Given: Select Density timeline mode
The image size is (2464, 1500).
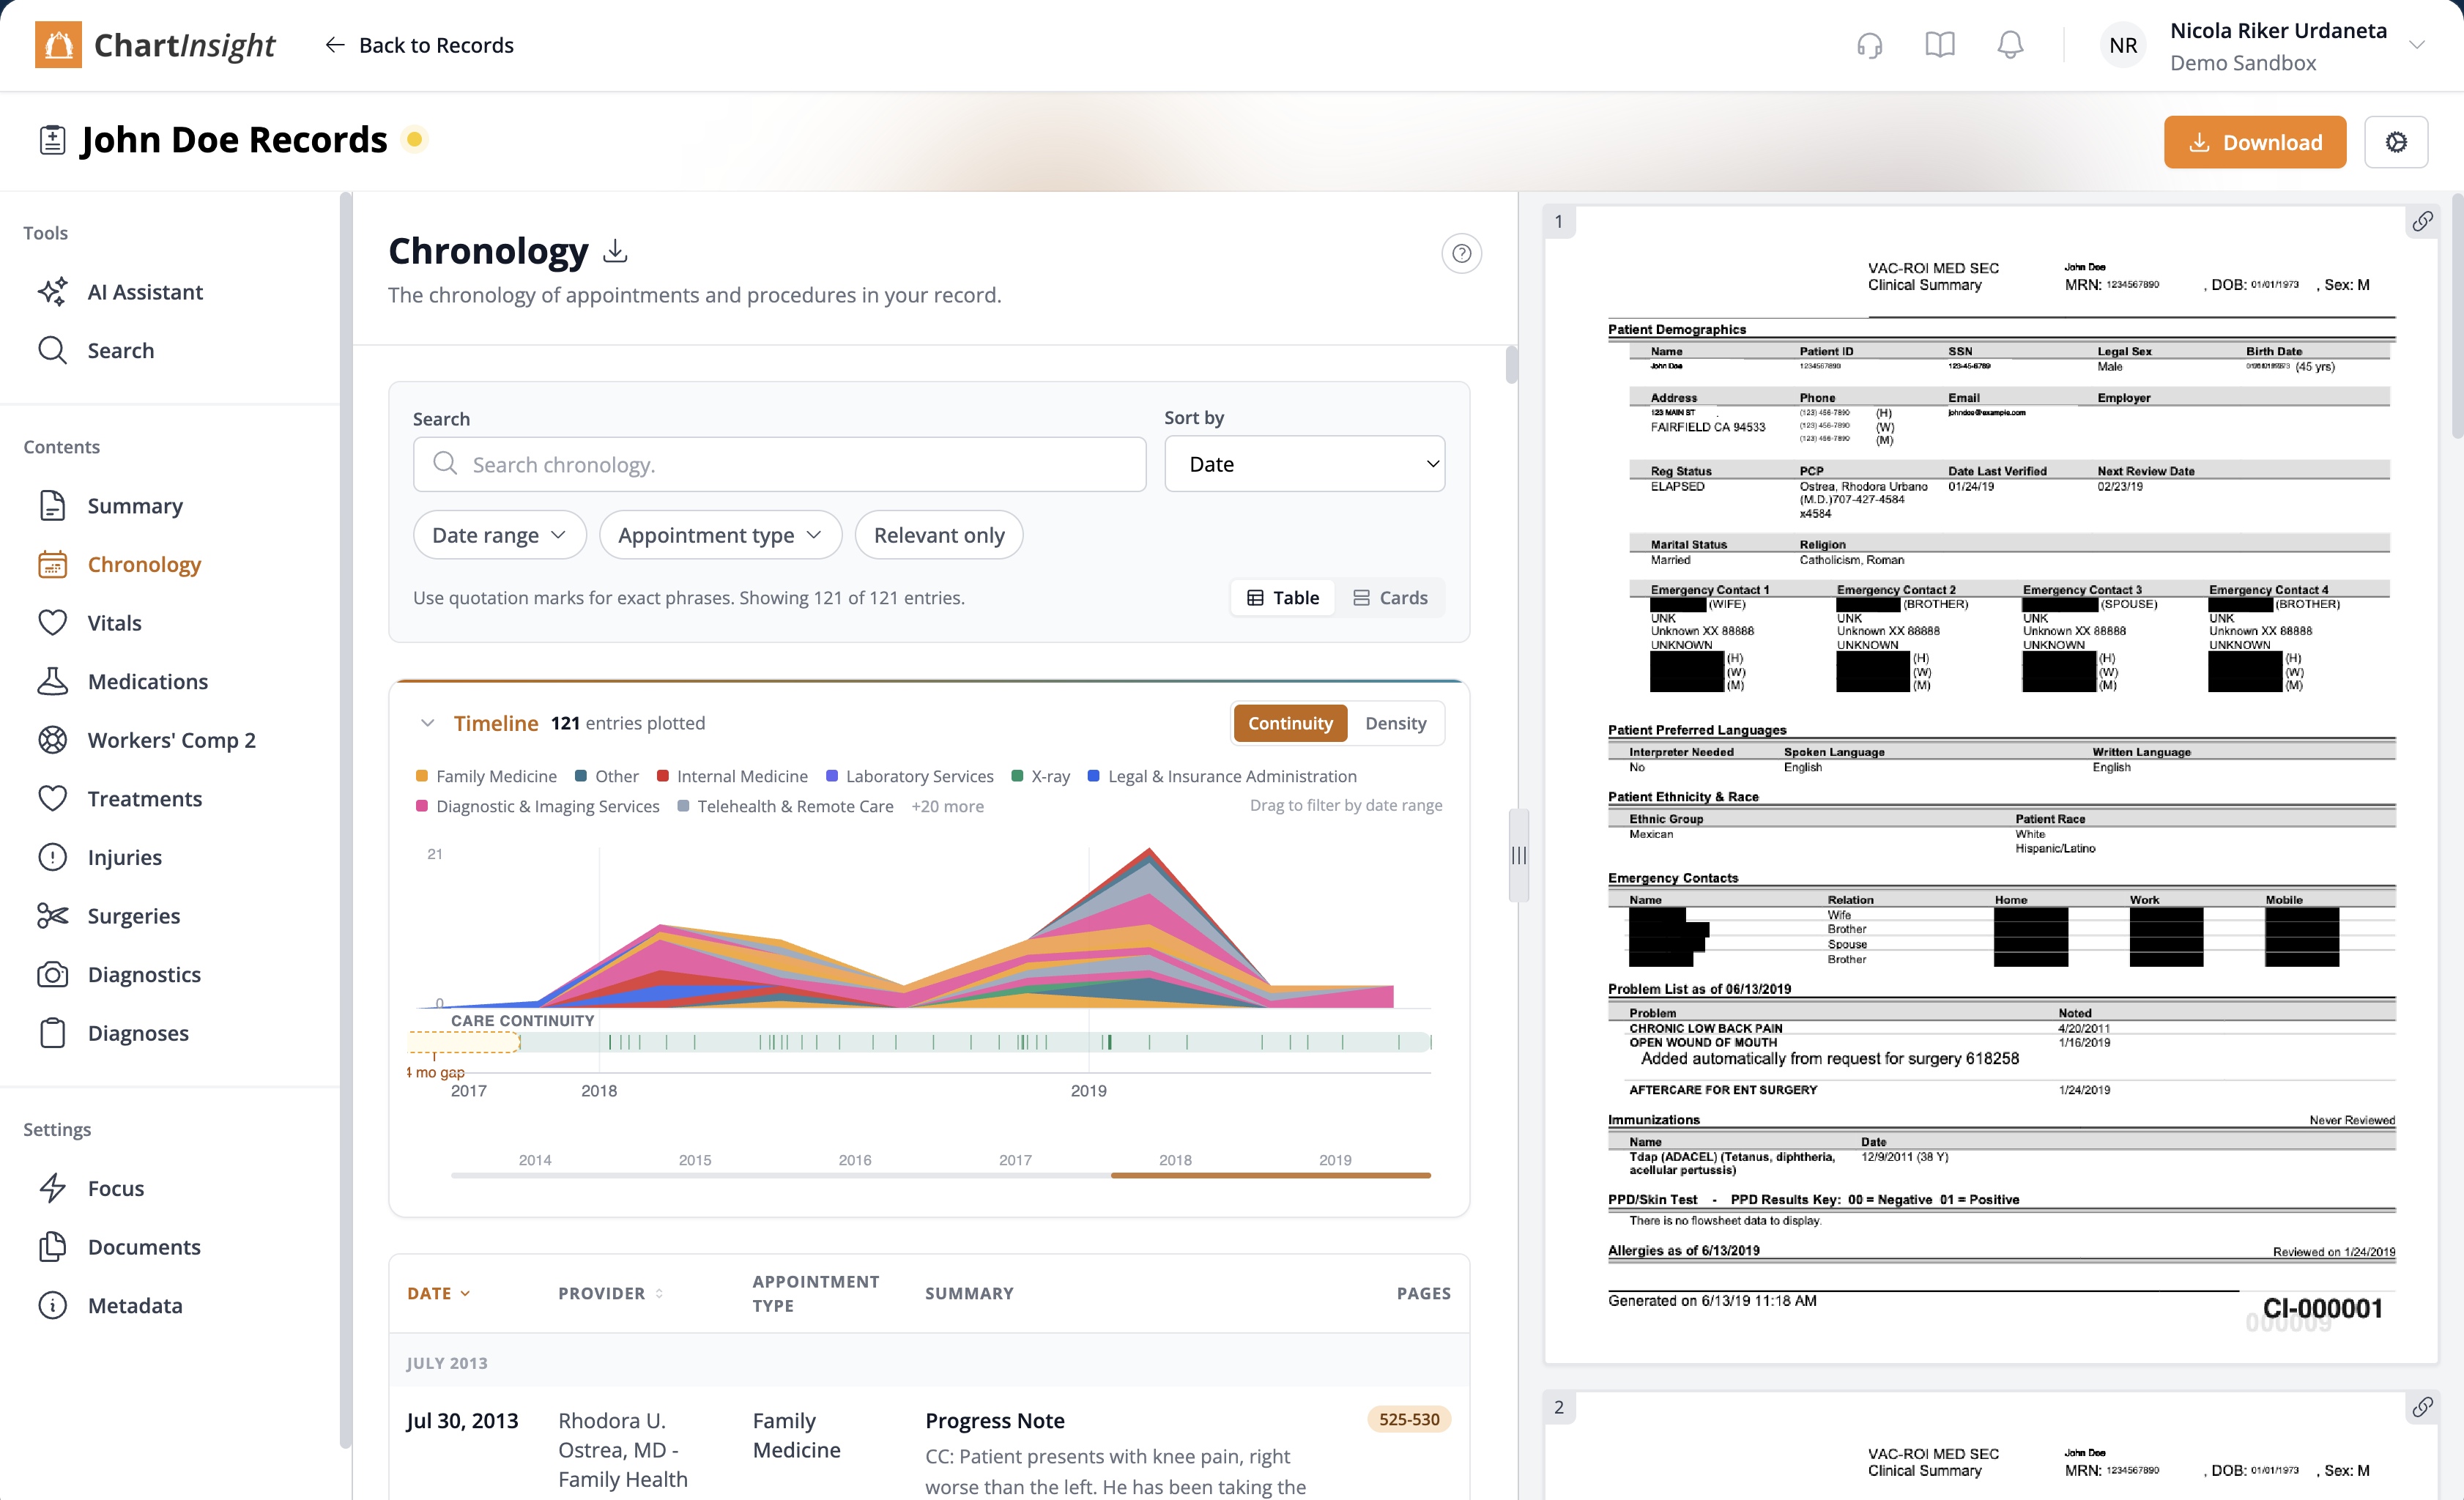Looking at the screenshot, I should [1395, 723].
